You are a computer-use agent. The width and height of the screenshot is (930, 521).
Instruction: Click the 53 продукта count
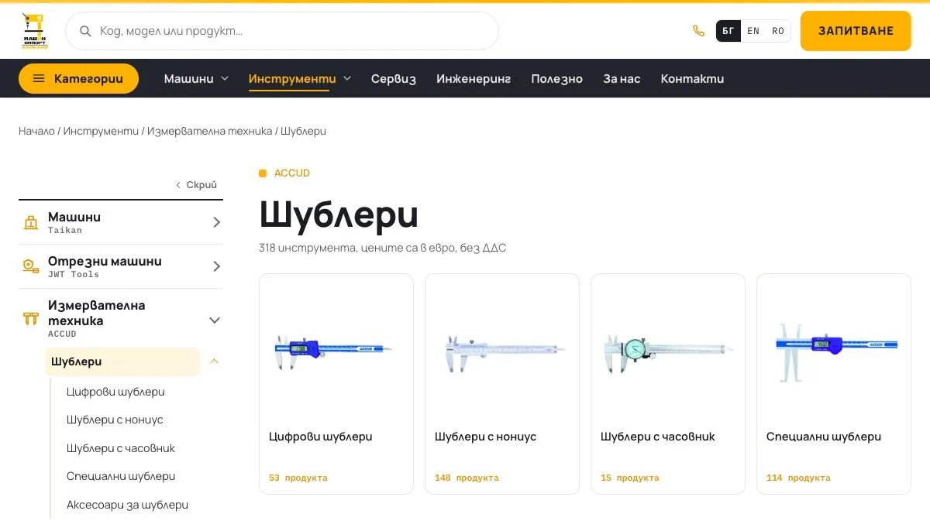click(298, 478)
